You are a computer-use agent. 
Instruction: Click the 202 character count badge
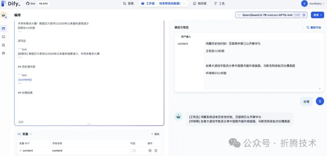click(x=21, y=122)
